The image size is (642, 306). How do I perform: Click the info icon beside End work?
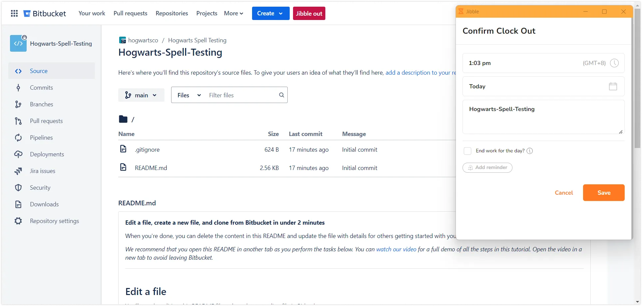pos(530,151)
